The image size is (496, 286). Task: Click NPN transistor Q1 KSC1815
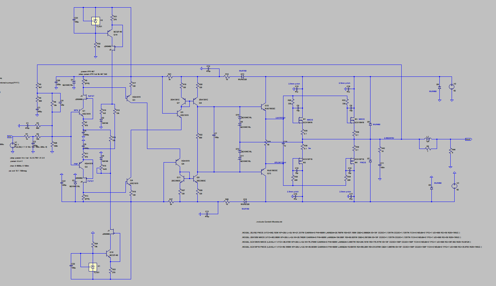[x=81, y=113]
